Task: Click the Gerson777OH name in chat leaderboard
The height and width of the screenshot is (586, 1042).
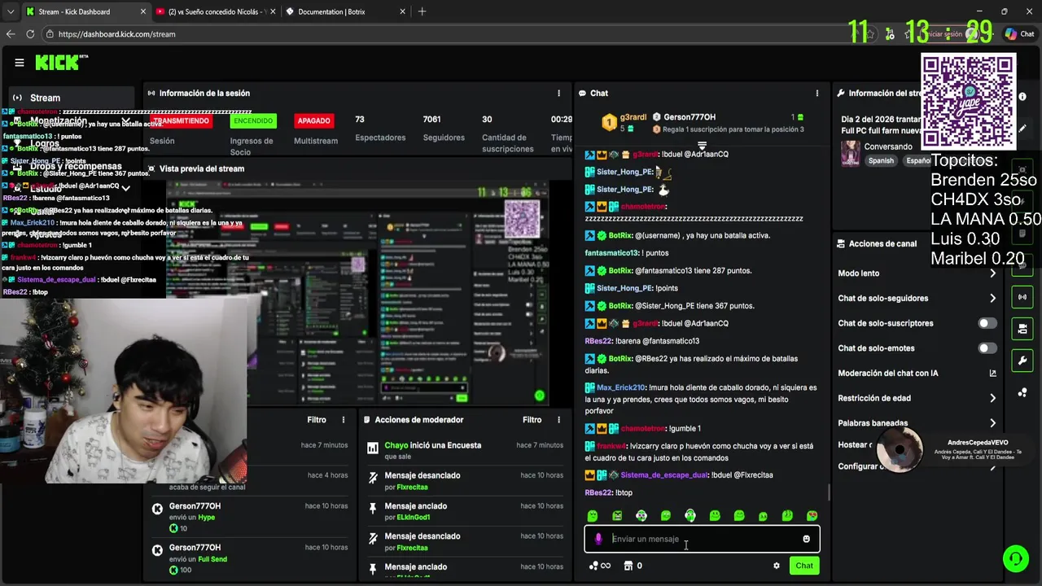Action: [690, 117]
